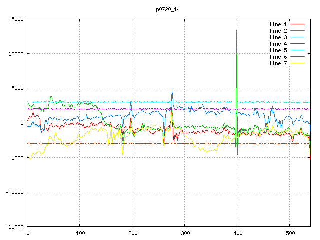This screenshot has width=320, height=240.
Task: Click the -5000 y-axis tick label
Action: click(x=15, y=158)
